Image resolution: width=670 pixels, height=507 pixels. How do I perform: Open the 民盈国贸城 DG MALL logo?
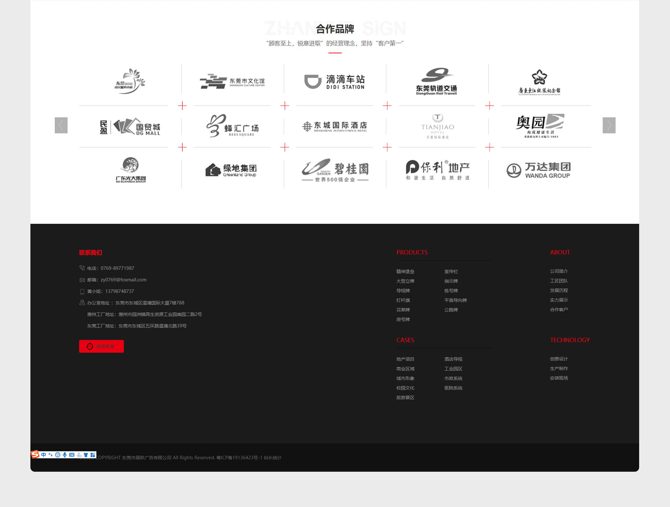tap(130, 127)
